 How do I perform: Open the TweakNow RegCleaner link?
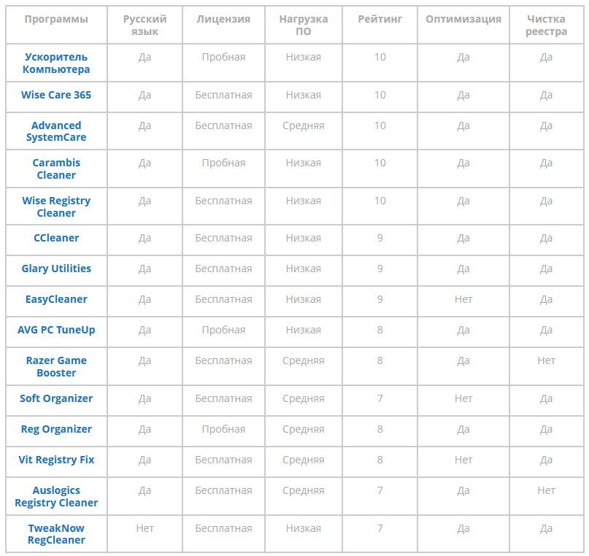56,534
